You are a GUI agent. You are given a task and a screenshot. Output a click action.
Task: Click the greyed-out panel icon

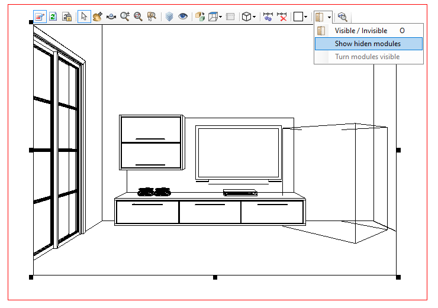[x=230, y=17]
